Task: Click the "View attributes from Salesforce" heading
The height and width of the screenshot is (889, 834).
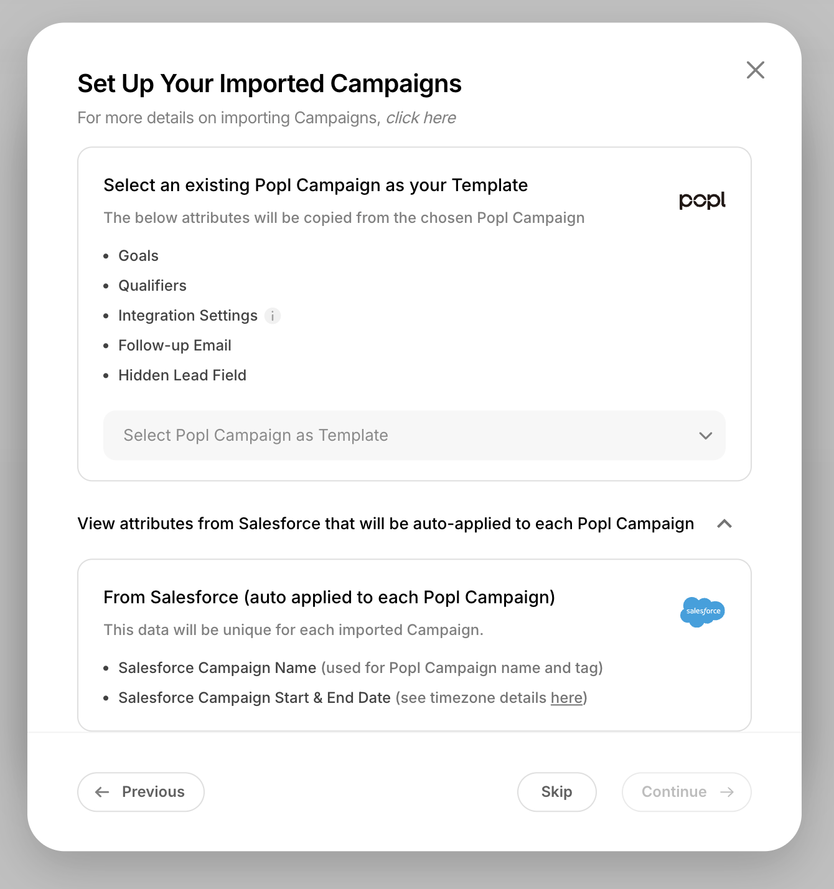Action: click(385, 524)
